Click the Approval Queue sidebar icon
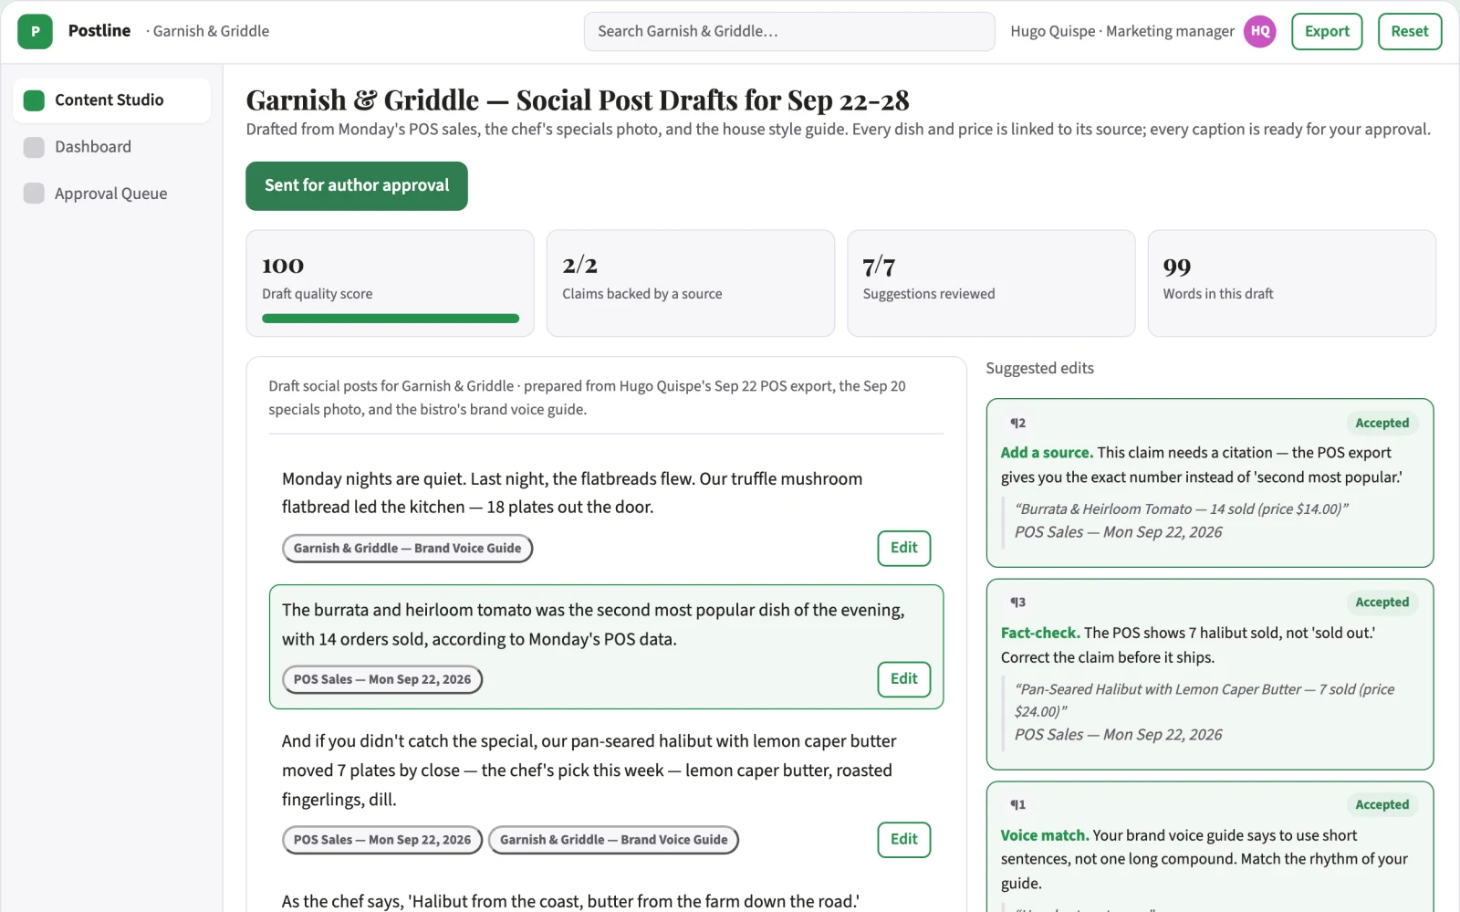This screenshot has height=912, width=1460. [34, 194]
